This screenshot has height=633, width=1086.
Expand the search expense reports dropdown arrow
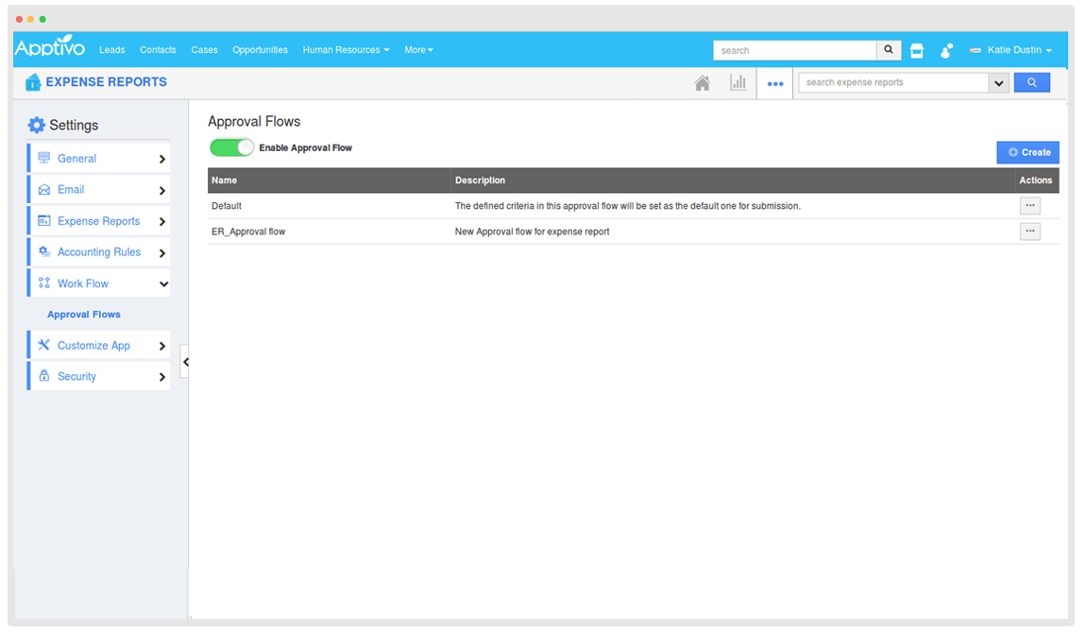tap(998, 83)
